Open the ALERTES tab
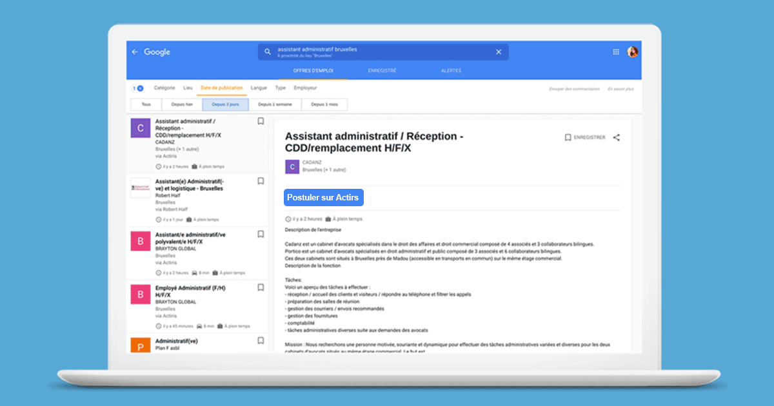This screenshot has height=406, width=774. coord(451,70)
